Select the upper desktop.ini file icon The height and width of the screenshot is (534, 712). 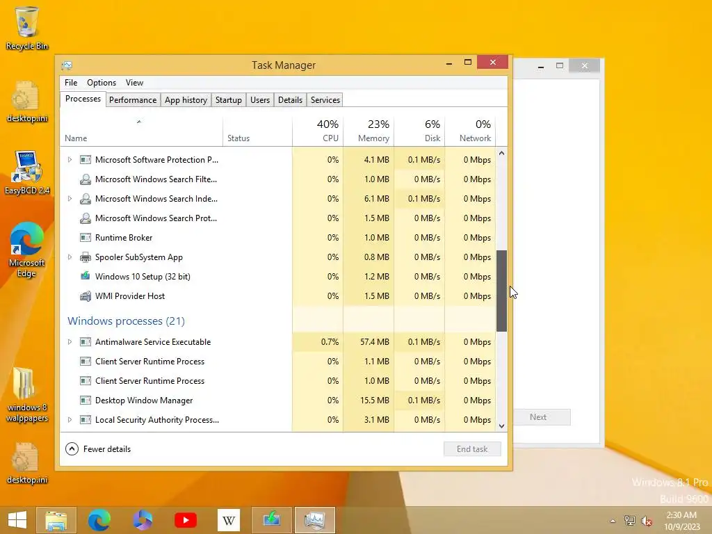click(27, 101)
